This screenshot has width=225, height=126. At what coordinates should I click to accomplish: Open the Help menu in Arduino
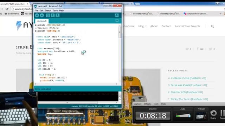coord(62,10)
